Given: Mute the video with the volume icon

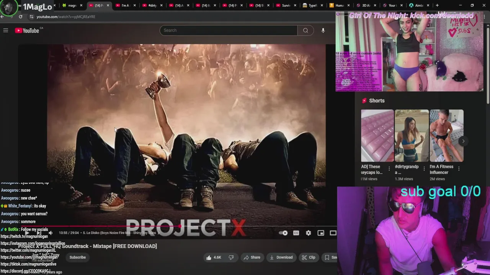Looking at the screenshot, I should [x=50, y=233].
